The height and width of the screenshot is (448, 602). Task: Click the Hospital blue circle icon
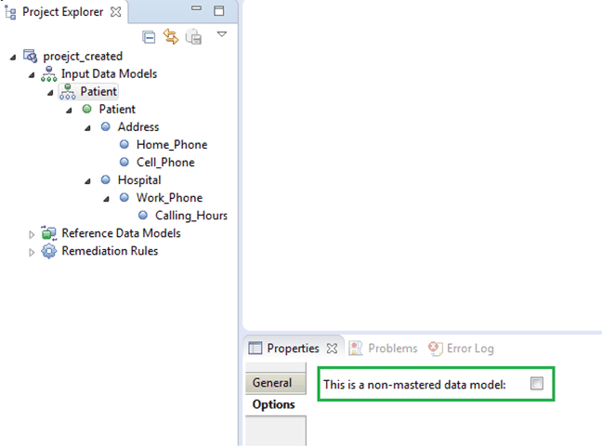click(106, 179)
